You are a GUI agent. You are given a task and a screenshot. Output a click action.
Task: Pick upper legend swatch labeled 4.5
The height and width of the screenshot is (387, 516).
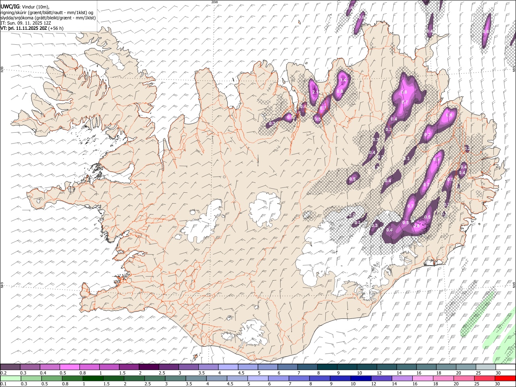pos(248,367)
